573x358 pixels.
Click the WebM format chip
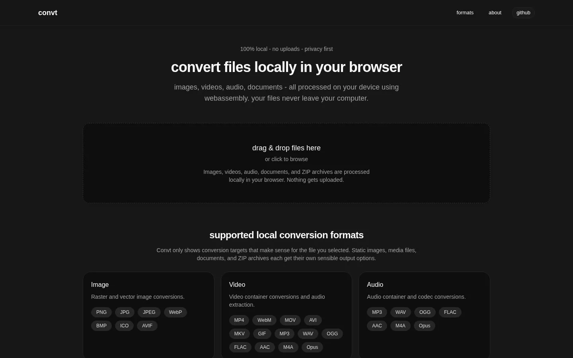(264, 320)
